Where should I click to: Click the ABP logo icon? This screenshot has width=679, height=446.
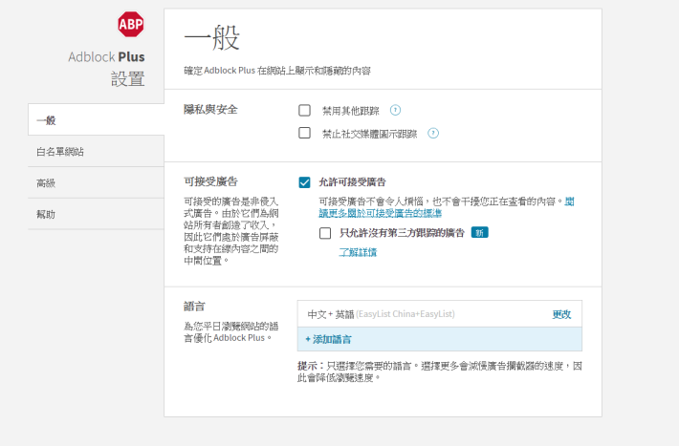tap(131, 24)
